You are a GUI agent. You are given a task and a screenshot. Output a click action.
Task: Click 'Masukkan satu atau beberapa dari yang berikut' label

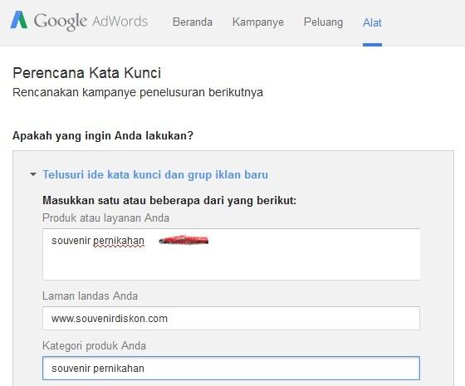(x=169, y=200)
